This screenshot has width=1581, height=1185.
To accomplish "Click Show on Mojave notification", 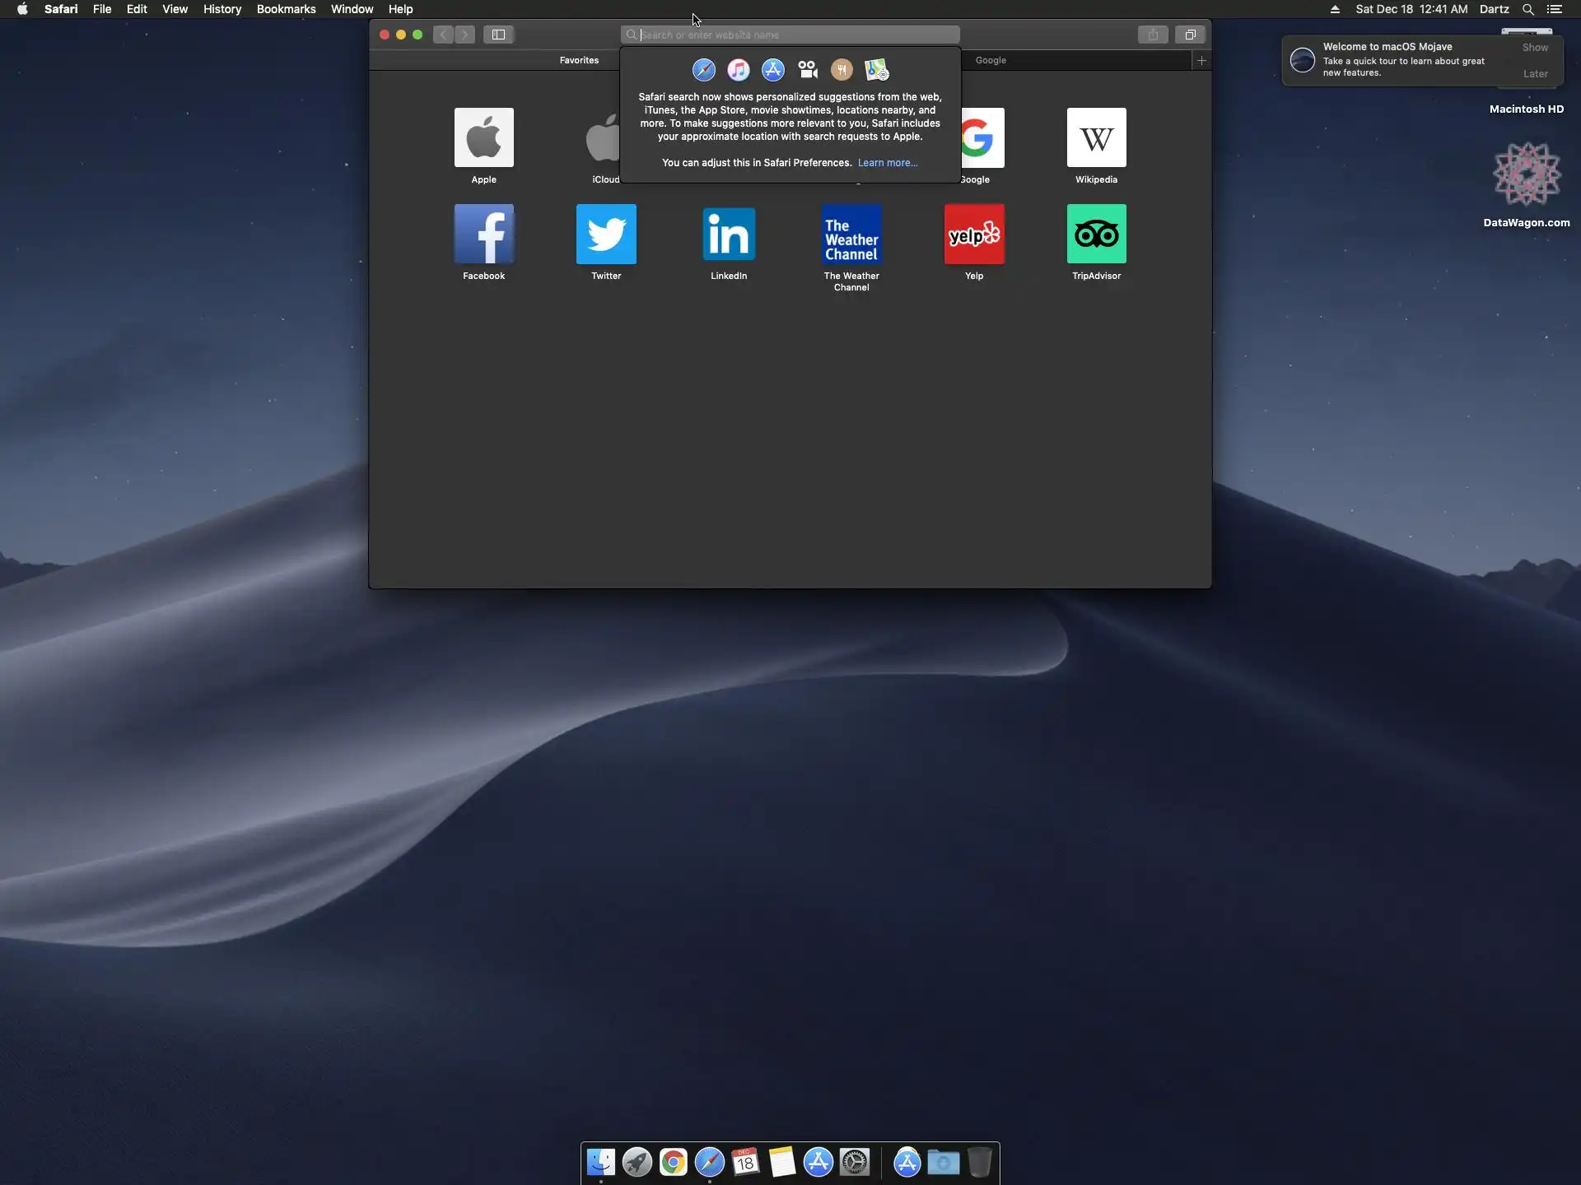I will pyautogui.click(x=1535, y=48).
